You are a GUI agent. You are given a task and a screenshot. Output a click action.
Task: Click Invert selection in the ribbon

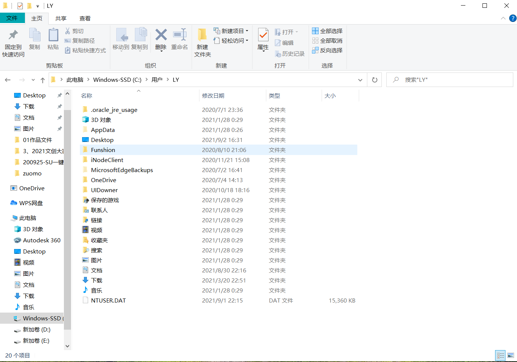(327, 50)
